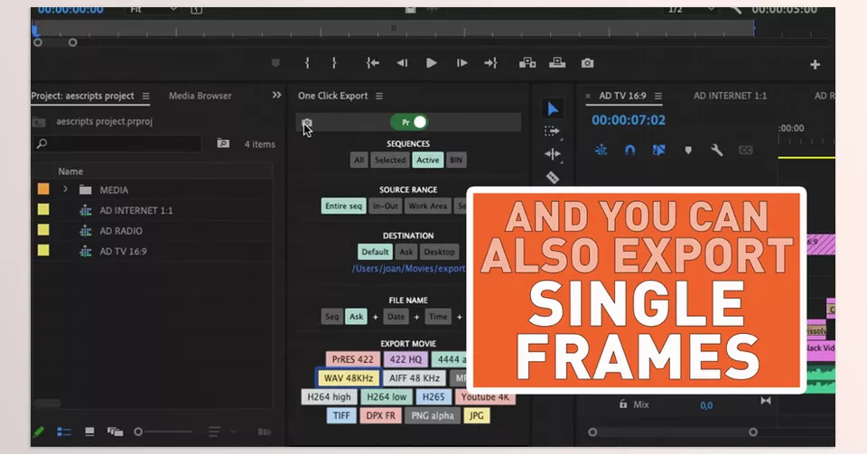Click the Extract icon in monitor controls
Viewport: 867px width, 454px height.
point(557,63)
